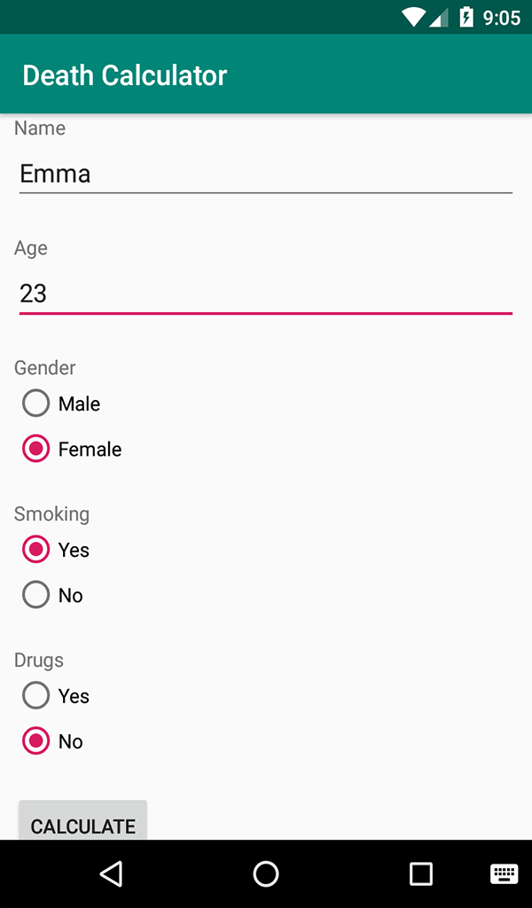532x908 pixels.
Task: Select No under Drugs
Action: click(36, 741)
